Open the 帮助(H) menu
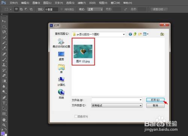The height and width of the screenshot is (136, 188). (x=127, y=3)
